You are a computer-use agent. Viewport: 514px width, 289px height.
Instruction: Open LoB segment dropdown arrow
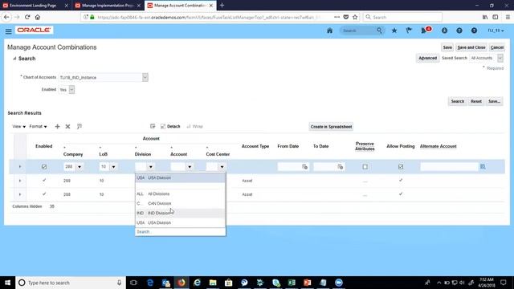[x=113, y=167]
